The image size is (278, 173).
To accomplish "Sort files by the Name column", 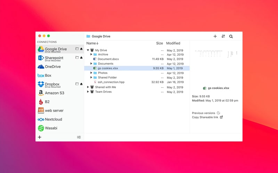I will pos(92,43).
